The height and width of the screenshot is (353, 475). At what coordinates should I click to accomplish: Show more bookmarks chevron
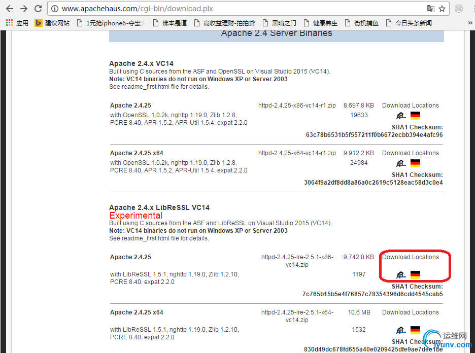(470, 23)
